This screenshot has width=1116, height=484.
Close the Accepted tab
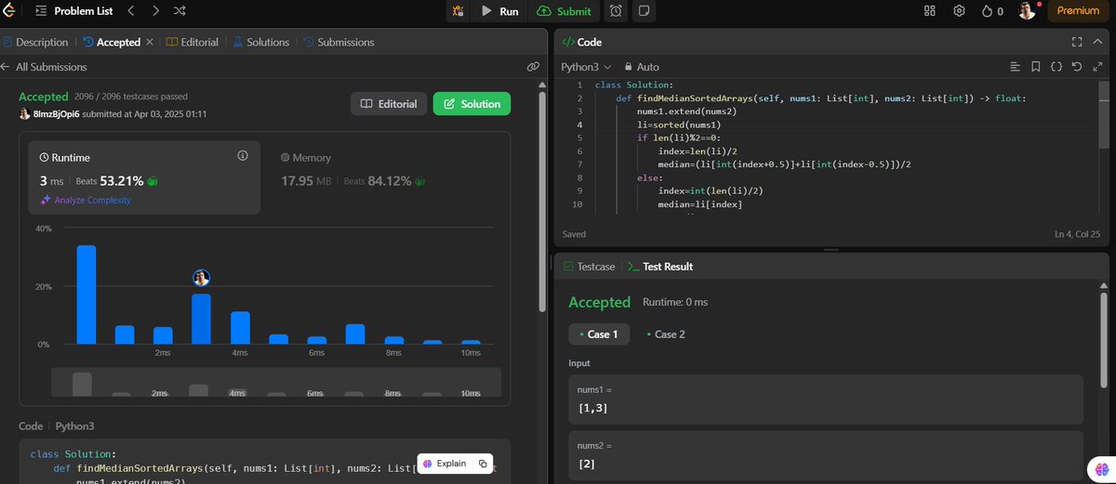(150, 42)
